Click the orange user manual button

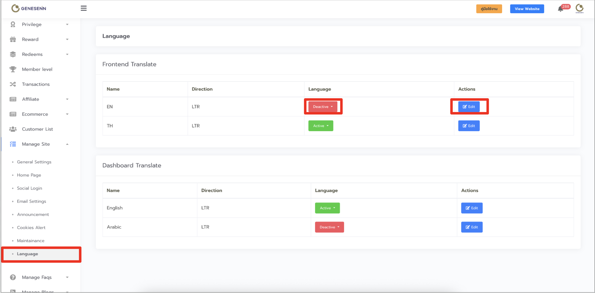coord(489,9)
